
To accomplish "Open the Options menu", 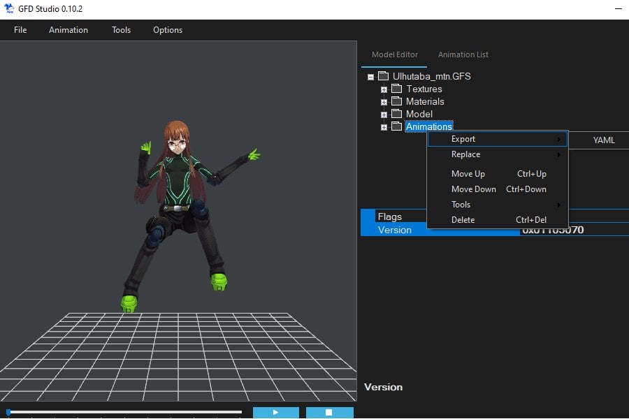I will (x=168, y=30).
